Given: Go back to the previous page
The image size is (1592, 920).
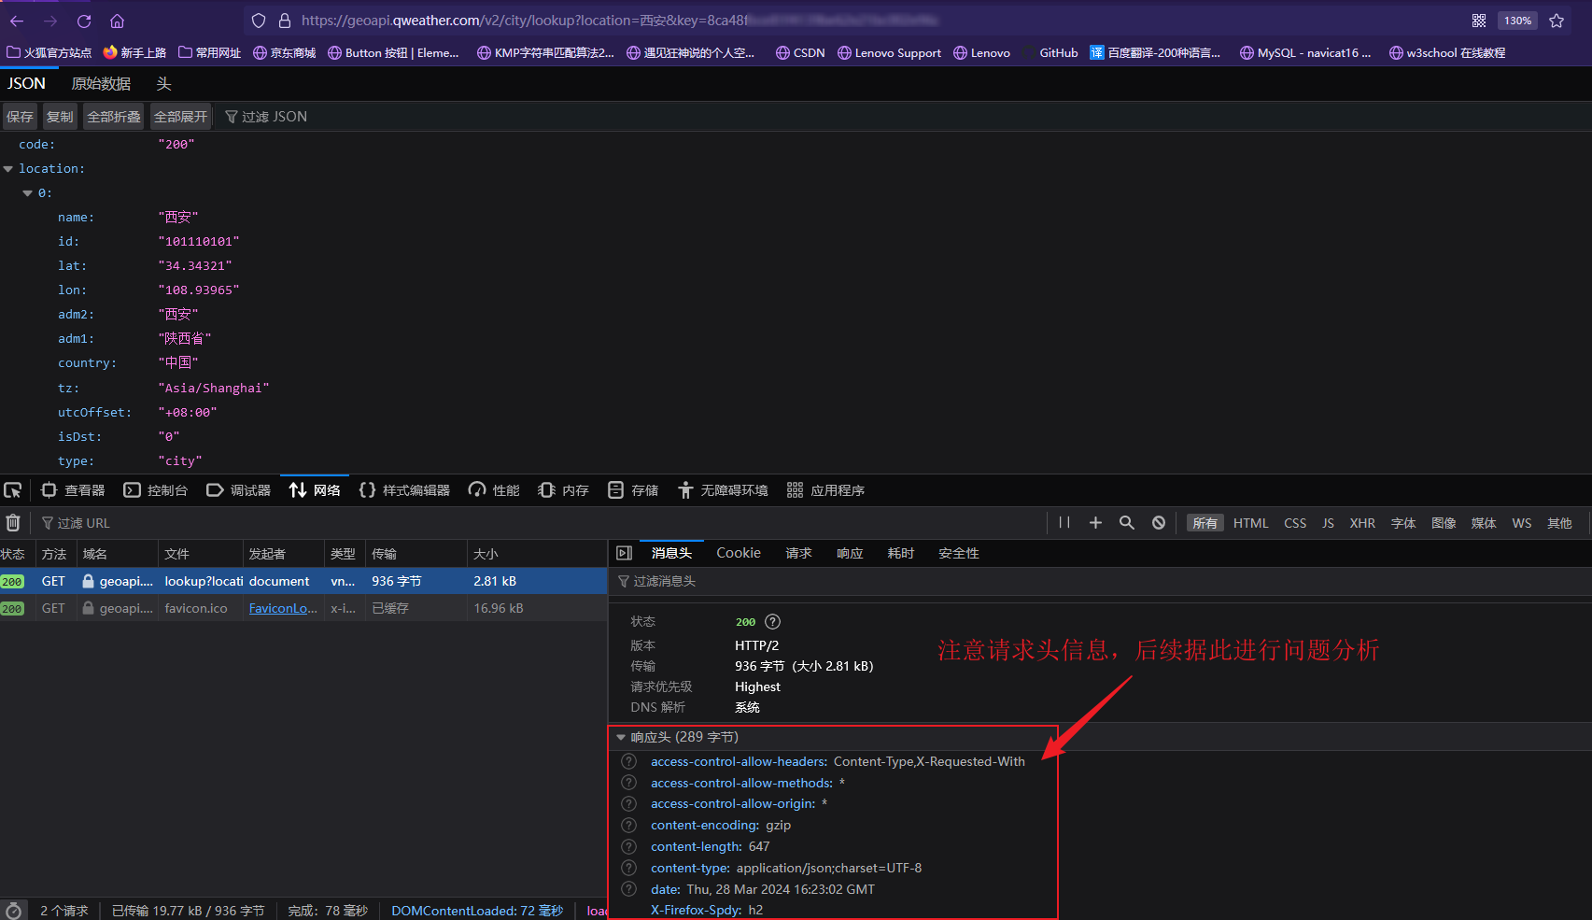Looking at the screenshot, I should click(17, 21).
